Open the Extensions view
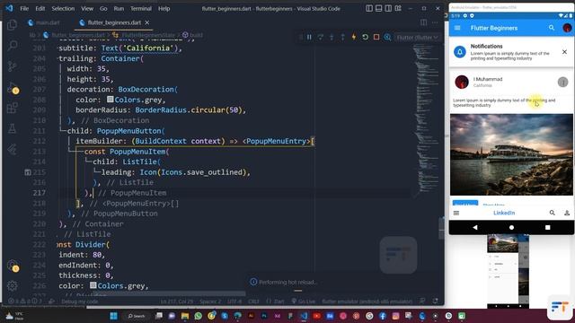 point(12,108)
